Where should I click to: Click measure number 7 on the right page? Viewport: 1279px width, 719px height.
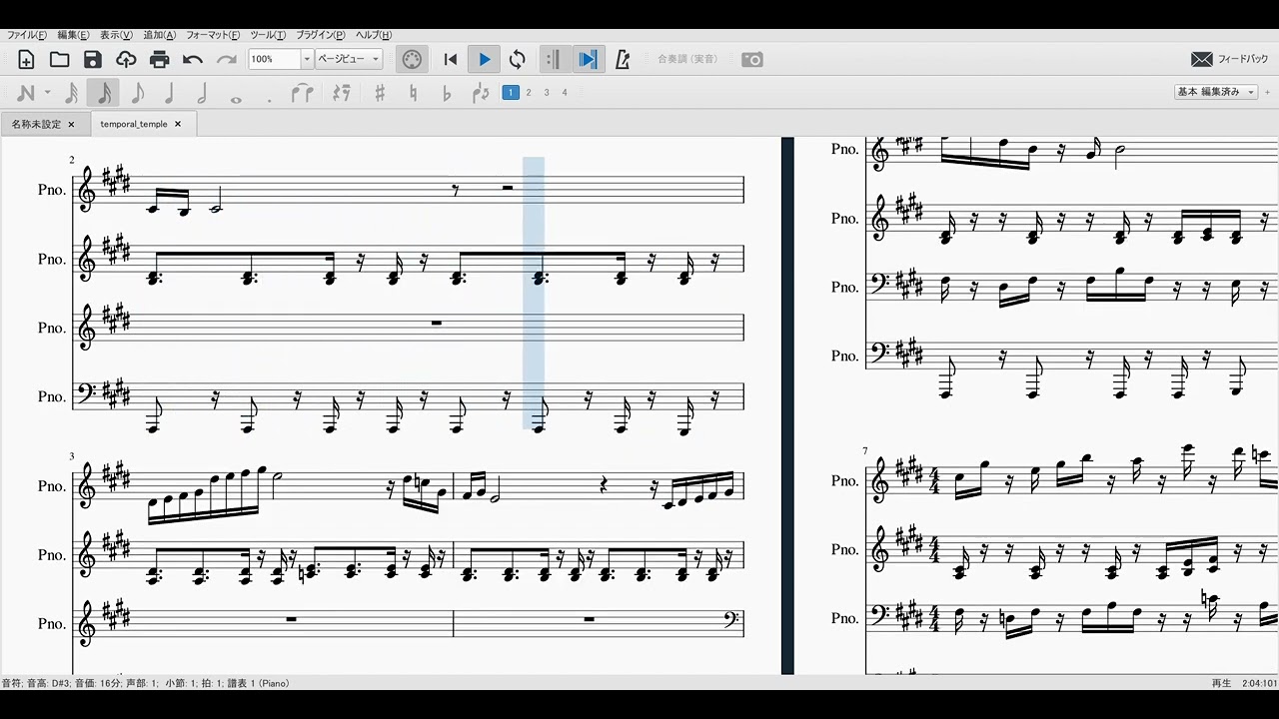coord(866,451)
